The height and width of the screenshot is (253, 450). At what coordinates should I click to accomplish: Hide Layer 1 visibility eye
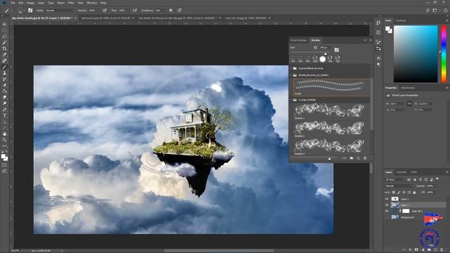pos(387,205)
